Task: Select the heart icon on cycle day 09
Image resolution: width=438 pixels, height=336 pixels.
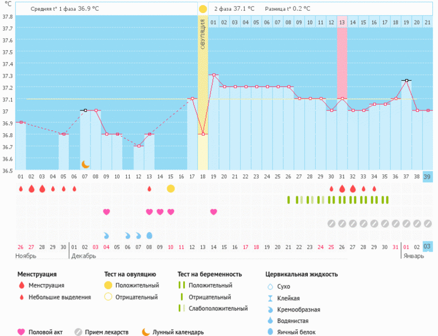Action: (x=106, y=212)
